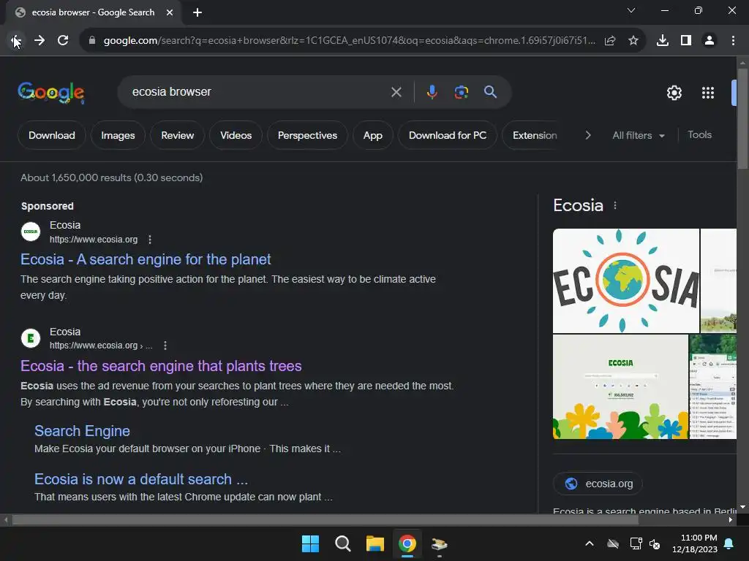Click the ecosia.org knowledge panel button
749x561 pixels.
598,484
